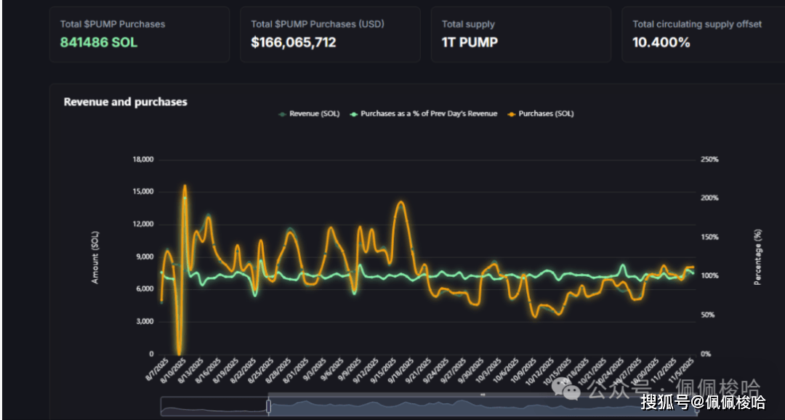This screenshot has height=420, width=785.
Task: Open the Total $PUMP Purchases SOL card
Action: coord(140,34)
